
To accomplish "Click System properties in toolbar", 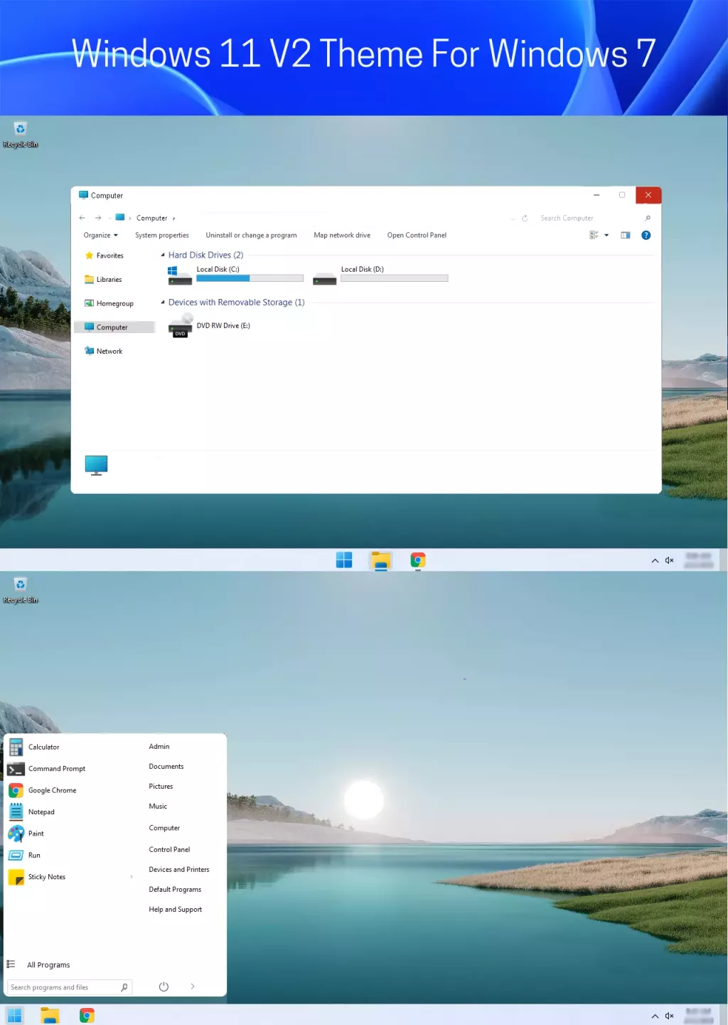I will (162, 236).
